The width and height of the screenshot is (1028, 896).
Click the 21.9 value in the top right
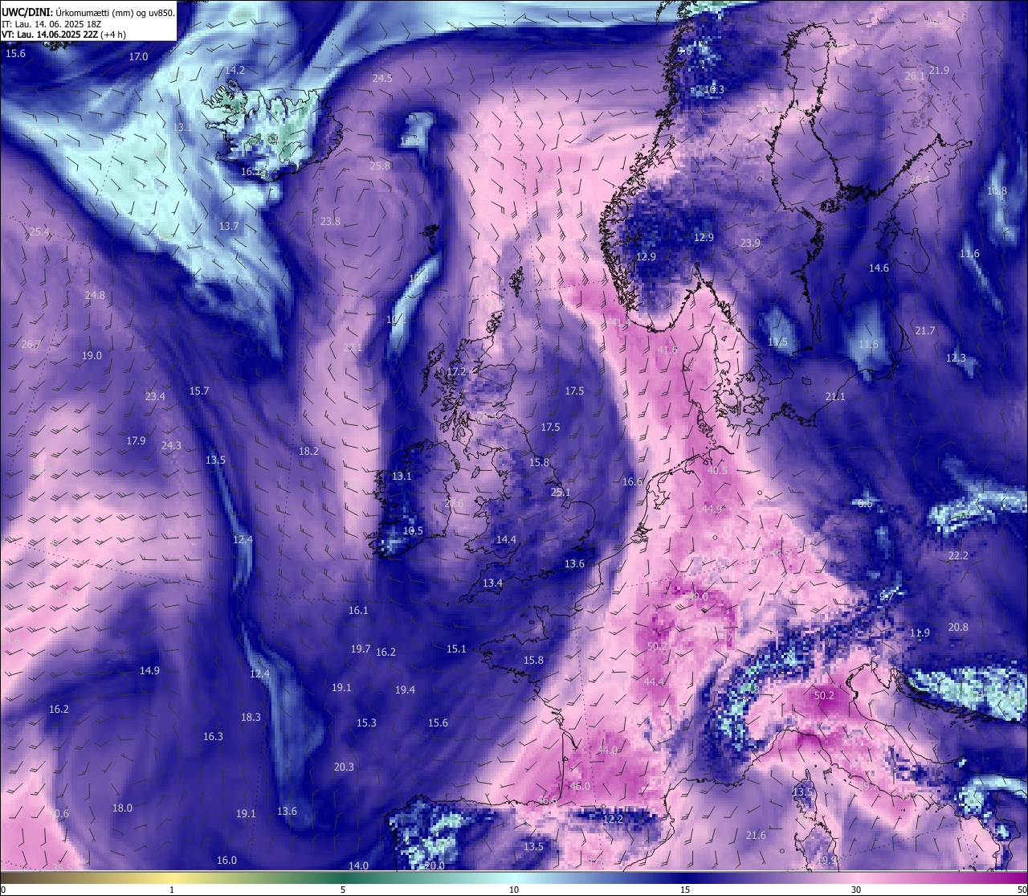[939, 71]
